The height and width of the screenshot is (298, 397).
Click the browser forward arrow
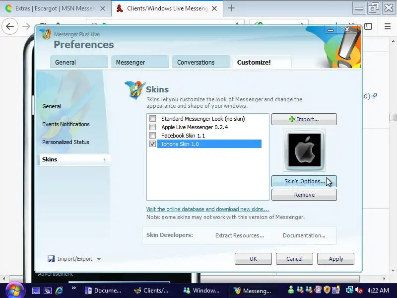click(26, 26)
